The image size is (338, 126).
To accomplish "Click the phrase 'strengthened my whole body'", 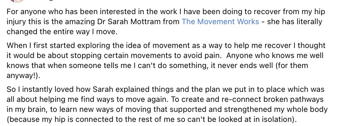I will [276, 110].
